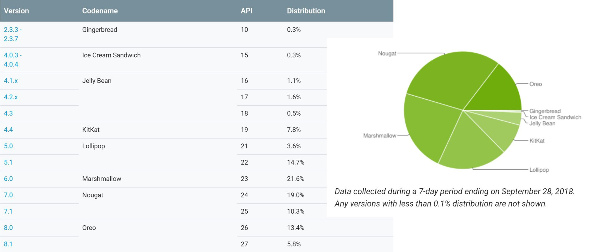590x252 pixels.
Task: Click the 5.0 Lollipop version link
Action: pos(8,146)
